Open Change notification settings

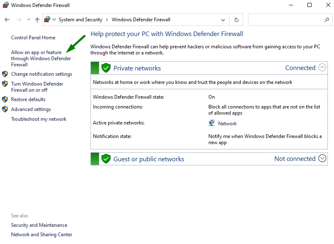pyautogui.click(x=41, y=74)
